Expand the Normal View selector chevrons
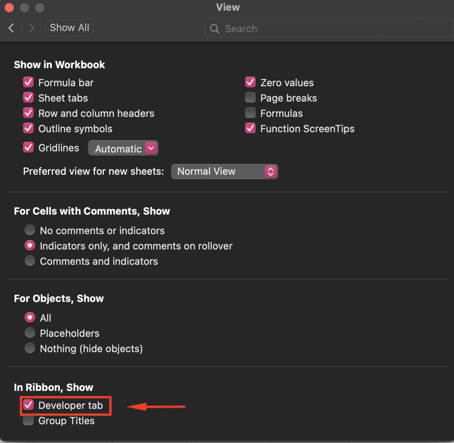The height and width of the screenshot is (443, 454). coord(271,171)
